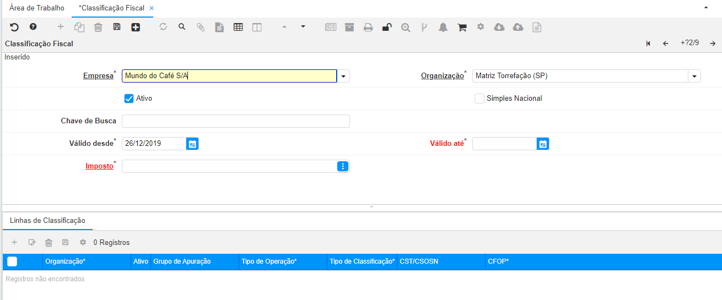
Task: Open the magnifier search records icon
Action: tap(182, 27)
